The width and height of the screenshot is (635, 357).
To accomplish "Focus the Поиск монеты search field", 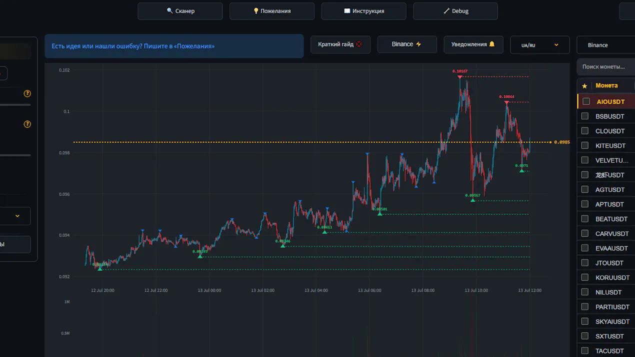I will point(605,66).
